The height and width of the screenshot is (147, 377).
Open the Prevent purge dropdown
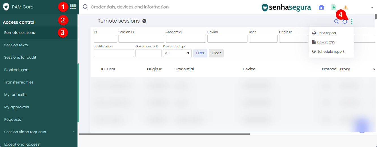click(x=177, y=53)
